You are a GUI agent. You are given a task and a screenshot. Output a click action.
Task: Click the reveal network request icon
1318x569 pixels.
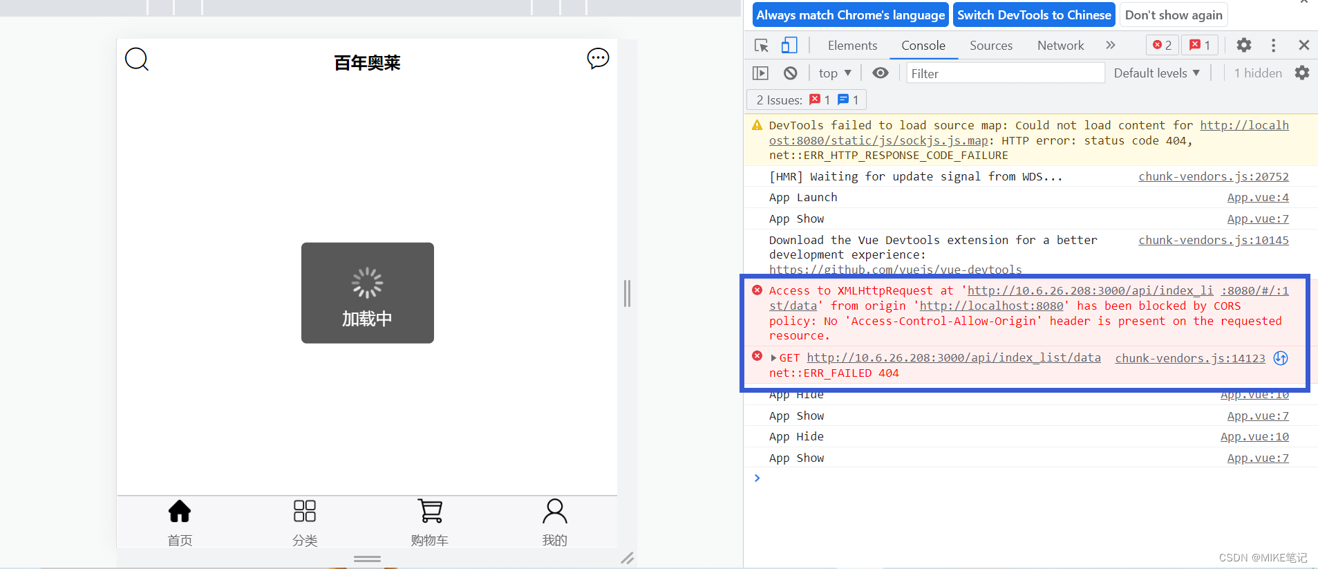click(x=1281, y=358)
